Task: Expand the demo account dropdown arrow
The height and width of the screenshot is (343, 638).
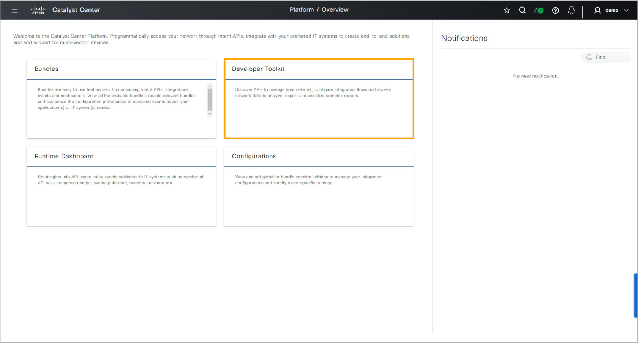Action: pyautogui.click(x=626, y=11)
